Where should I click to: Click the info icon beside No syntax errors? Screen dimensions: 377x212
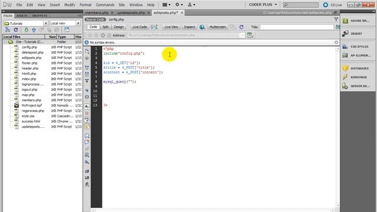click(x=87, y=42)
